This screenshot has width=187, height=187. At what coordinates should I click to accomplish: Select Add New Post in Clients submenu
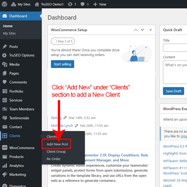(x=57, y=144)
